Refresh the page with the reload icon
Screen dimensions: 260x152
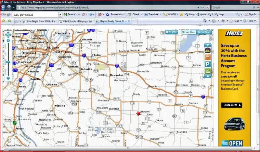pos(202,8)
